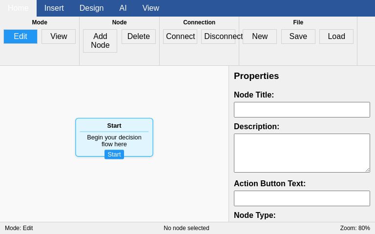Open the AI tab
Image resolution: width=375 pixels, height=234 pixels.
(x=123, y=8)
